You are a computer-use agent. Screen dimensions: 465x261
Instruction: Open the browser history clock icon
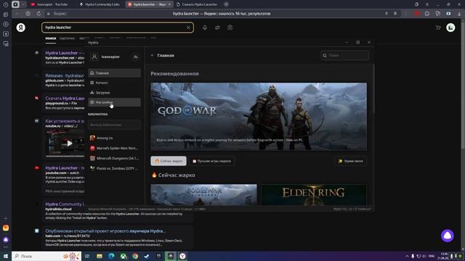[6, 4]
